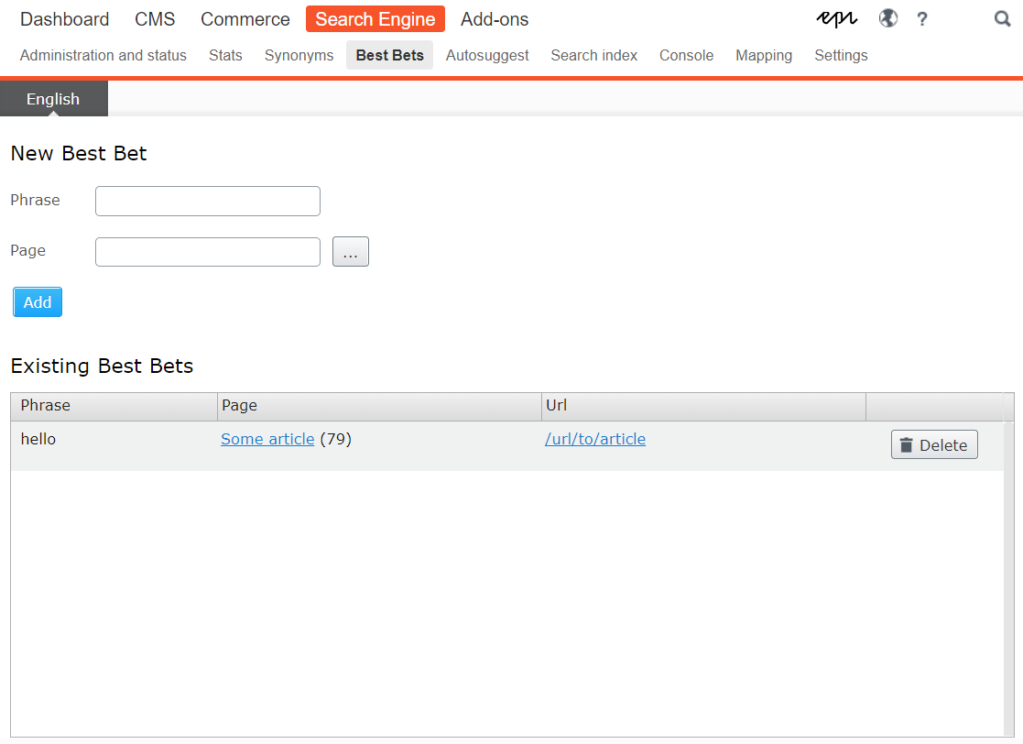The height and width of the screenshot is (744, 1023).
Task: Click the Add button
Action: [38, 302]
